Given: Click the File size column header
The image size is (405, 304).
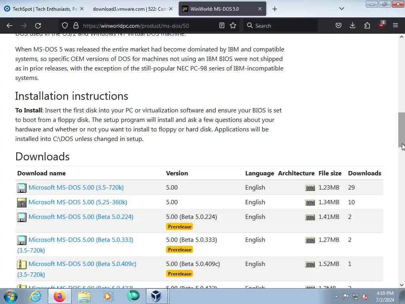Looking at the screenshot, I should pos(330,173).
